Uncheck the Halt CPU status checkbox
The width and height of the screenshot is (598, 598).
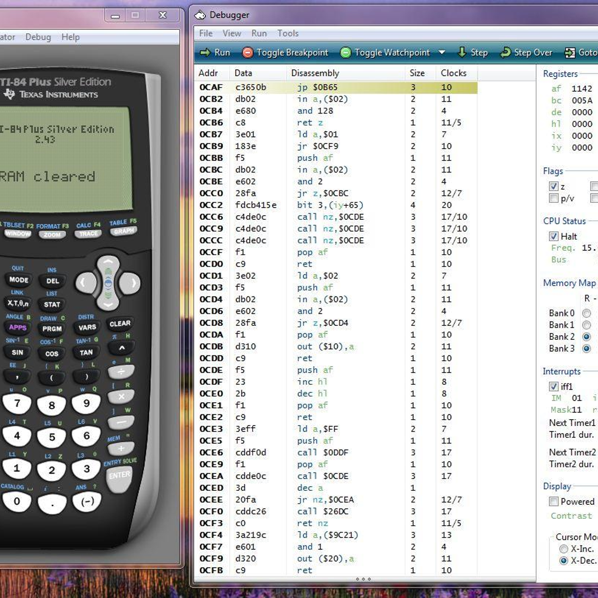coord(554,236)
